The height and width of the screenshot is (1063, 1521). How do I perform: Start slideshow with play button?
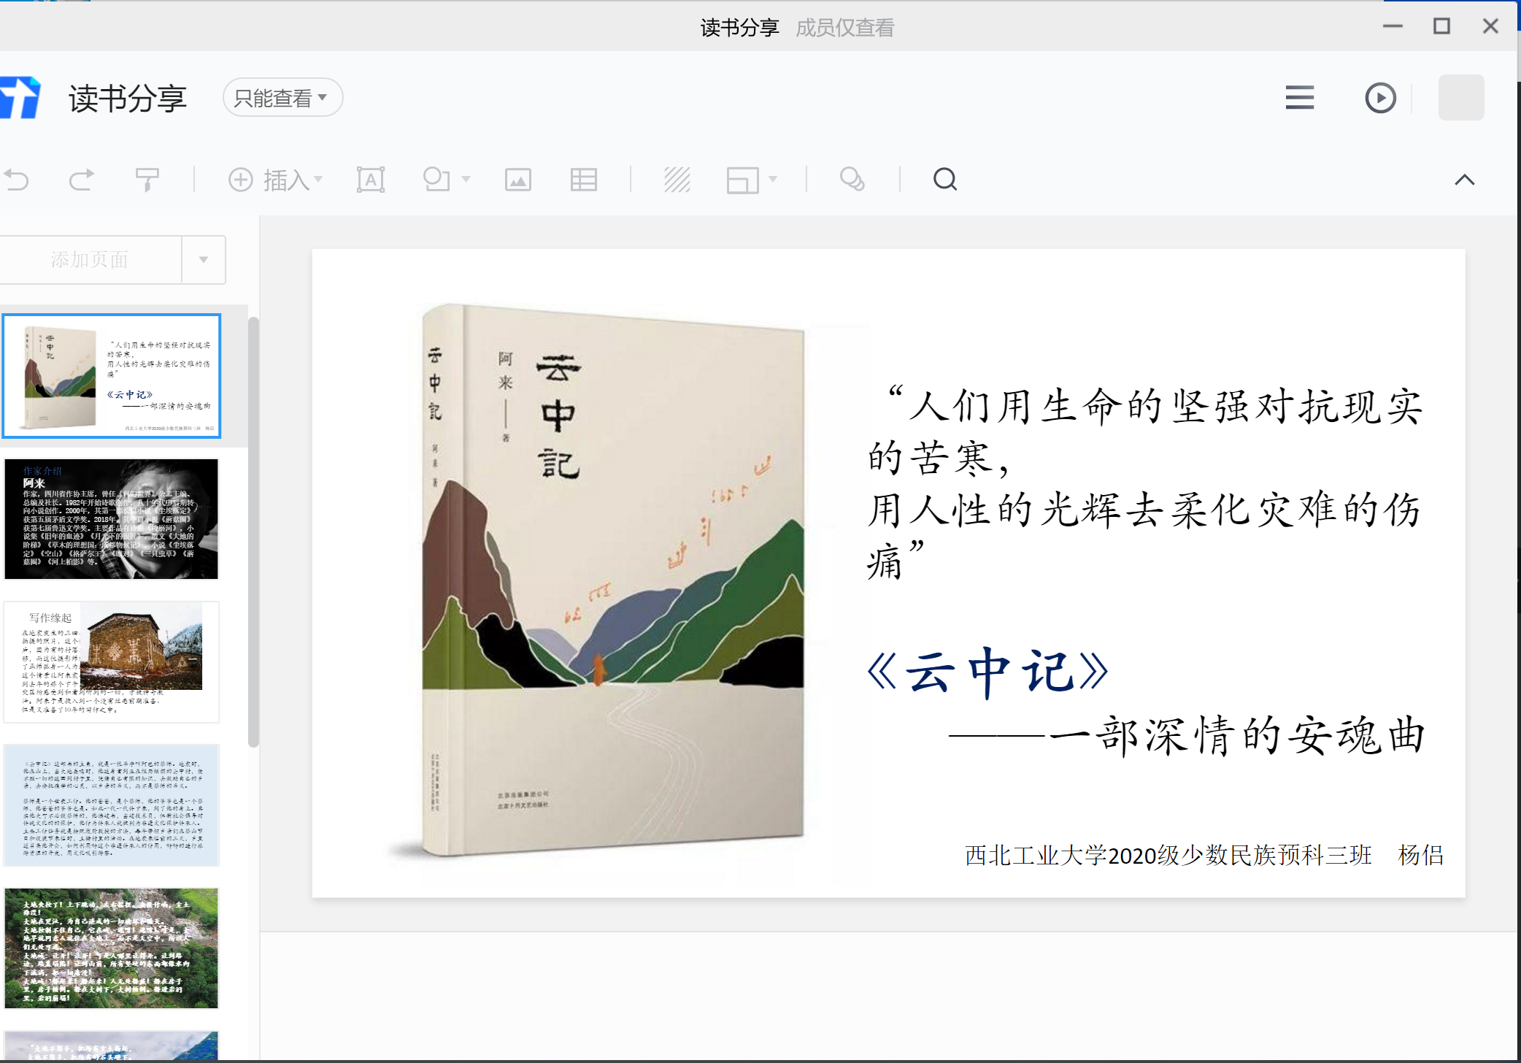coord(1379,98)
